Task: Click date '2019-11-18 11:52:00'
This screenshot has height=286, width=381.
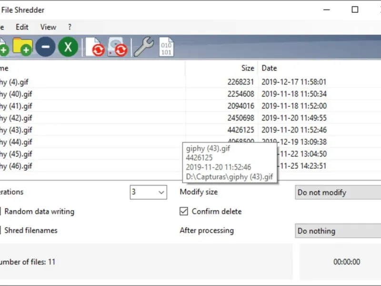Action: (294, 106)
